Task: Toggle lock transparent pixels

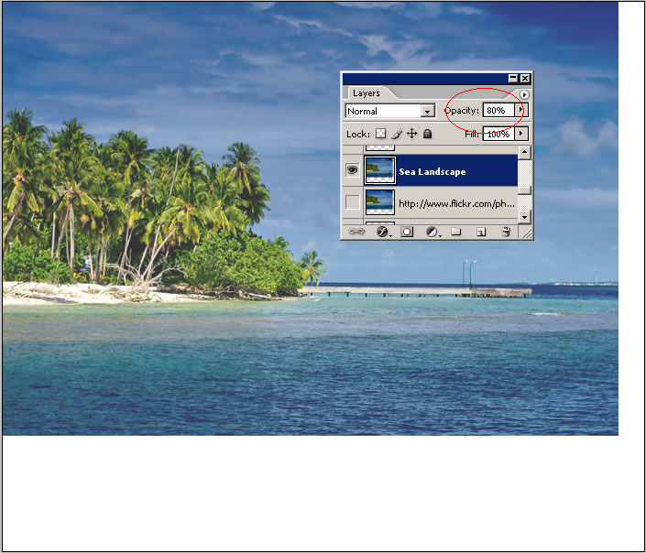Action: click(382, 134)
